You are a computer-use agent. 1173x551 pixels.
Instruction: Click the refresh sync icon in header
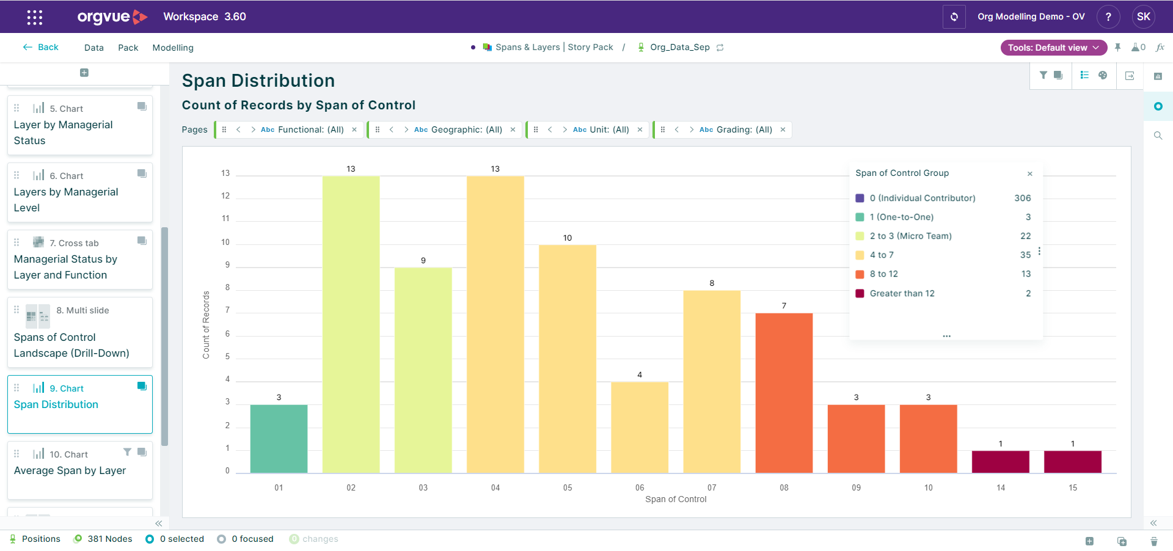(x=954, y=16)
